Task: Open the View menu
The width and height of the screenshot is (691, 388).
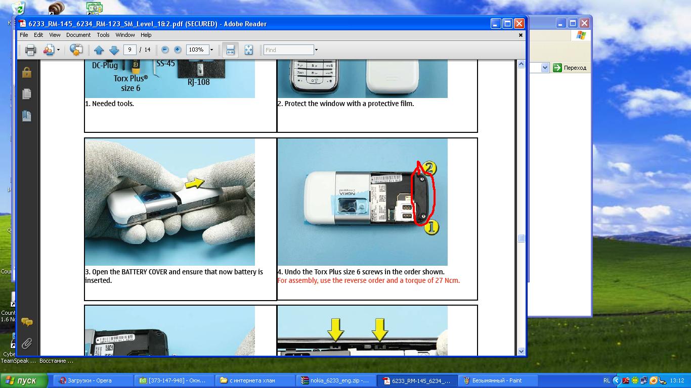Action: coord(55,35)
